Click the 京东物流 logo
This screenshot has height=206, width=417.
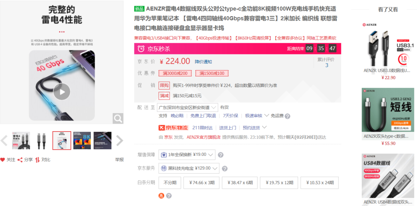tap(173, 128)
